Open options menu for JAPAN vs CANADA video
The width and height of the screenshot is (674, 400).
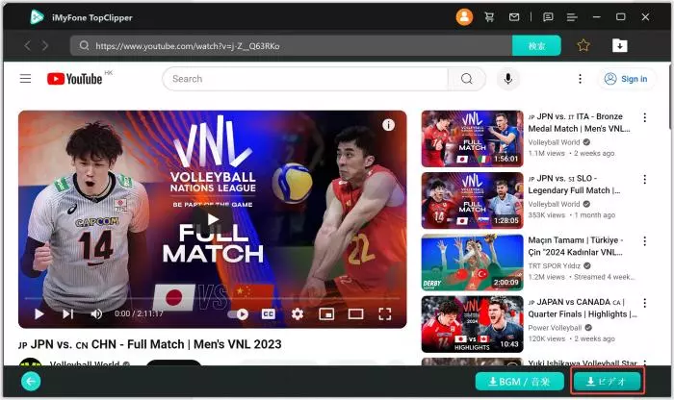point(644,303)
